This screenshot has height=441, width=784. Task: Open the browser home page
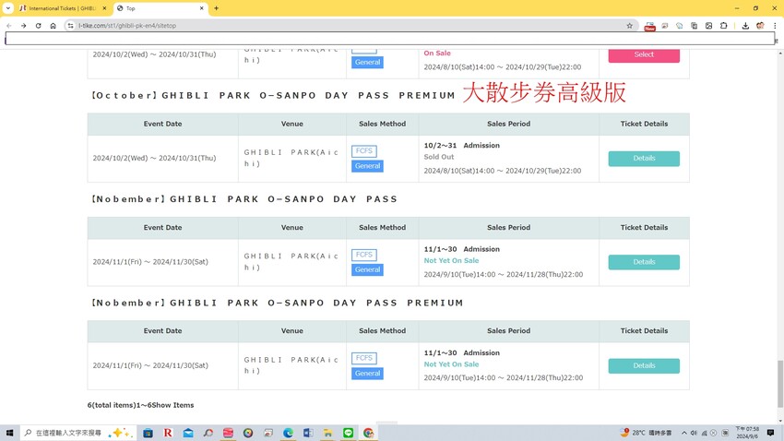53,26
